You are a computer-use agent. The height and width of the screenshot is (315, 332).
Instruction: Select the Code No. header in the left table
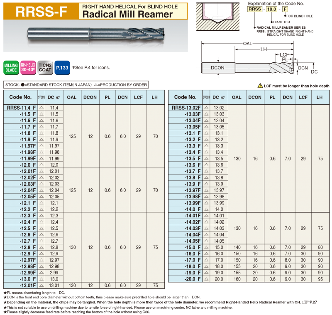point(20,97)
